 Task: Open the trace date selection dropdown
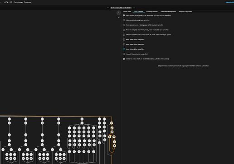(x=121, y=8)
